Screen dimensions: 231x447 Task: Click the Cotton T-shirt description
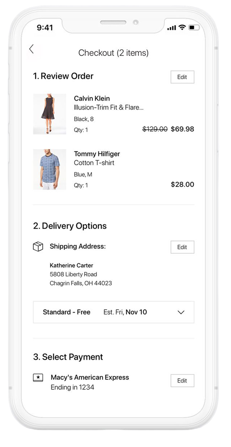tap(94, 163)
